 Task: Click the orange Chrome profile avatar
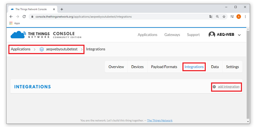(239, 17)
